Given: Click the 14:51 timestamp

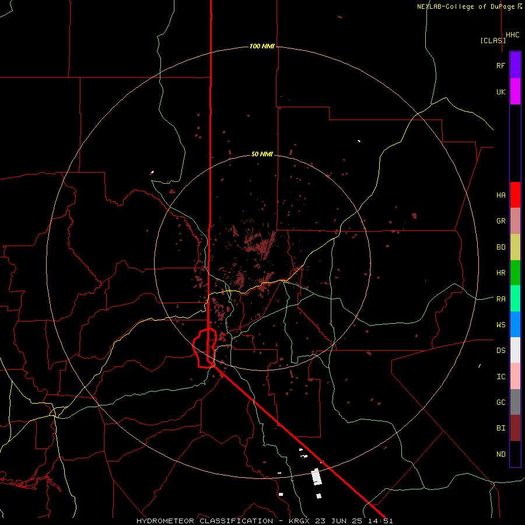Looking at the screenshot, I should (x=382, y=521).
